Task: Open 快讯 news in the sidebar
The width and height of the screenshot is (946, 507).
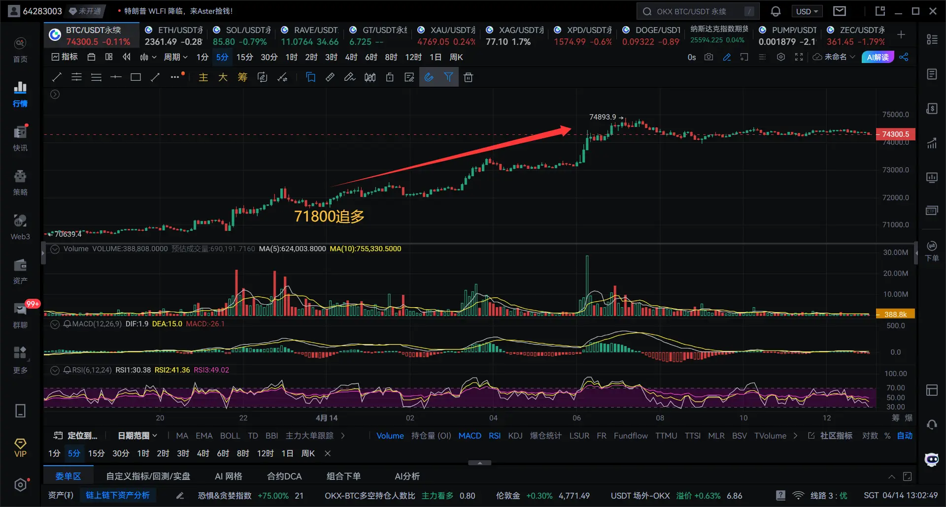Action: pos(20,138)
